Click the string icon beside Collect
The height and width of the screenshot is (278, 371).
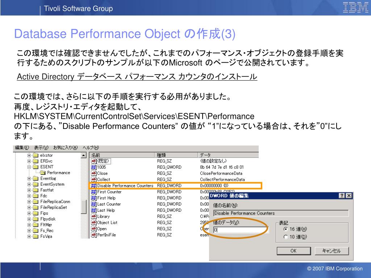click(94, 180)
